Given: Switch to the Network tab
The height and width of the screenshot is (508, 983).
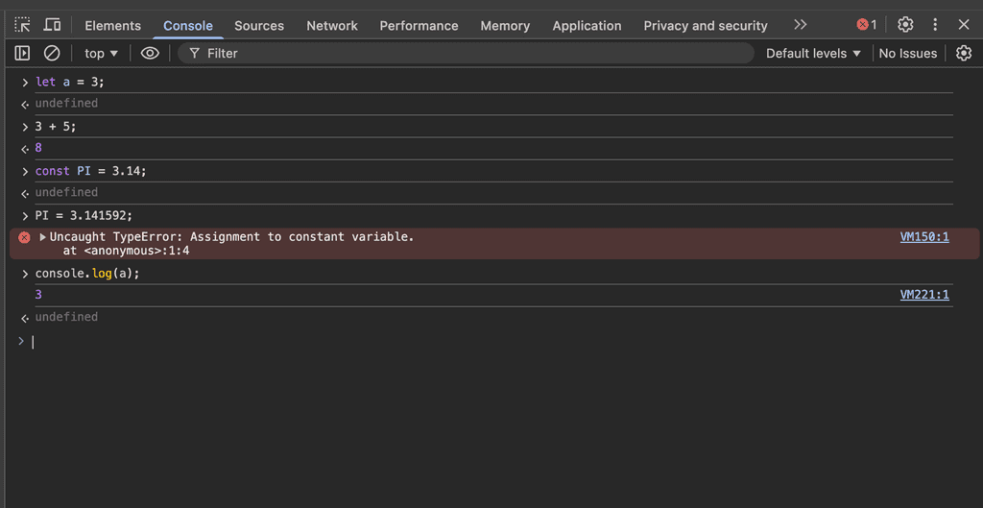Looking at the screenshot, I should tap(332, 26).
